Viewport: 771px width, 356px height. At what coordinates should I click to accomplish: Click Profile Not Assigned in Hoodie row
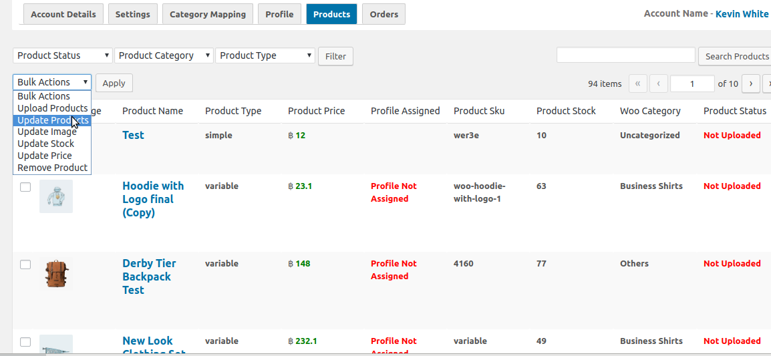click(394, 192)
